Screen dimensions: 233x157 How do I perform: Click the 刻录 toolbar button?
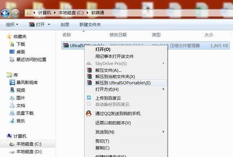tap(65, 24)
